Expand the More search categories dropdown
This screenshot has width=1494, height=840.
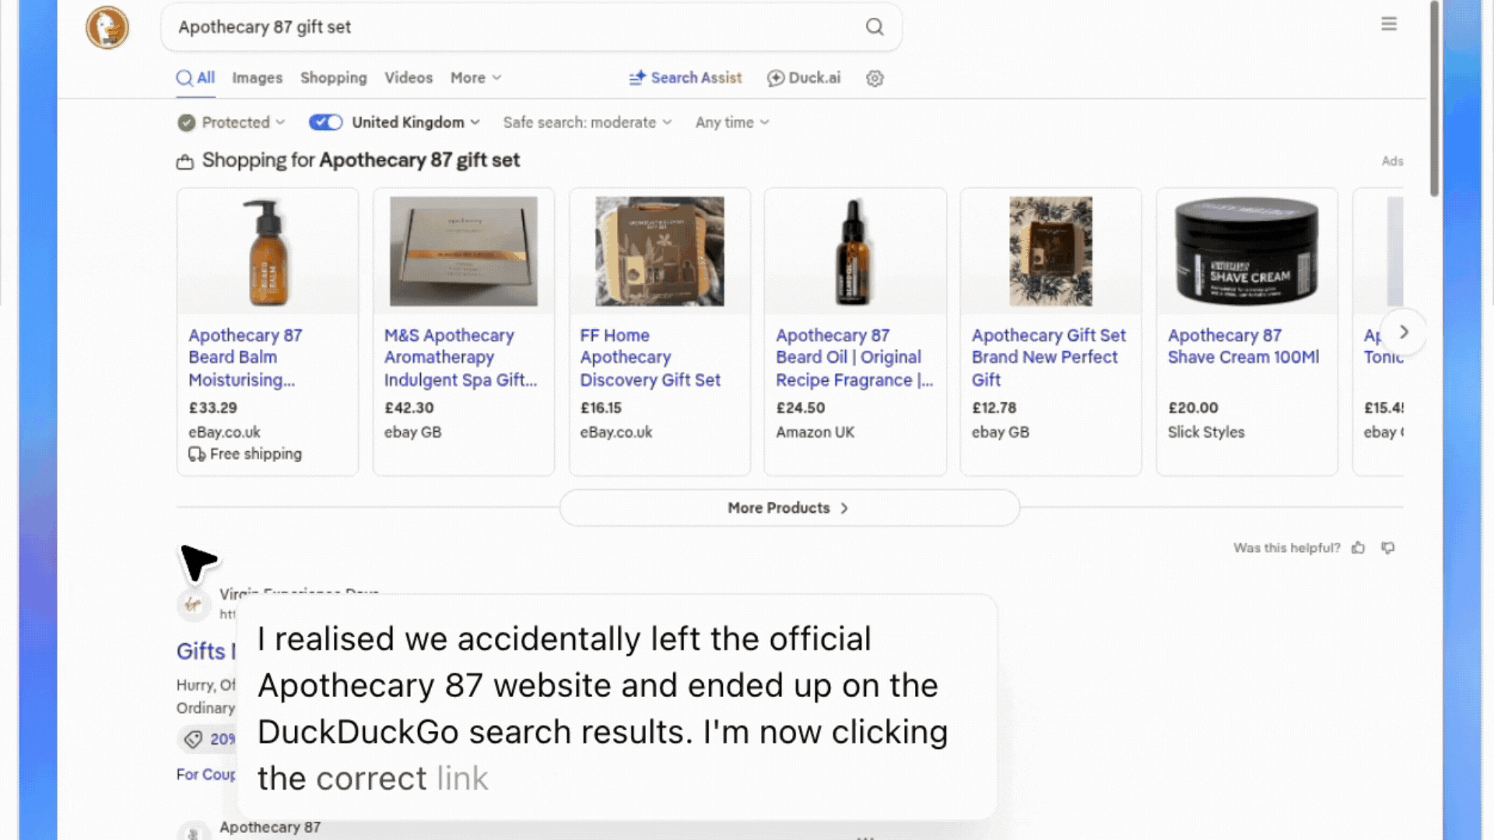click(x=475, y=78)
